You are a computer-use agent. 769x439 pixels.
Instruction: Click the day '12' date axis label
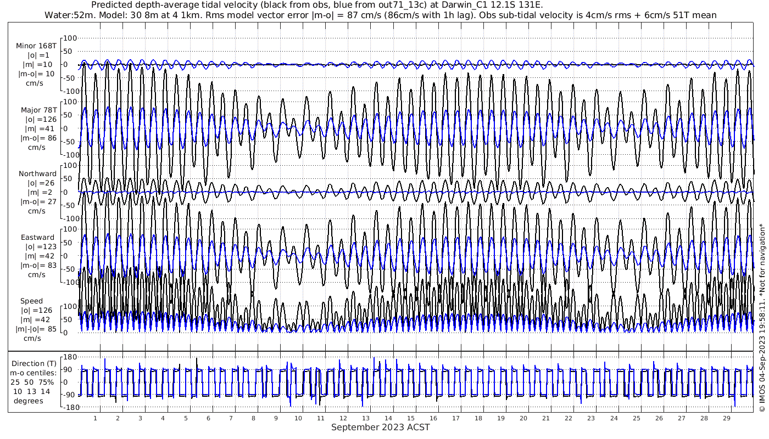pos(343,418)
